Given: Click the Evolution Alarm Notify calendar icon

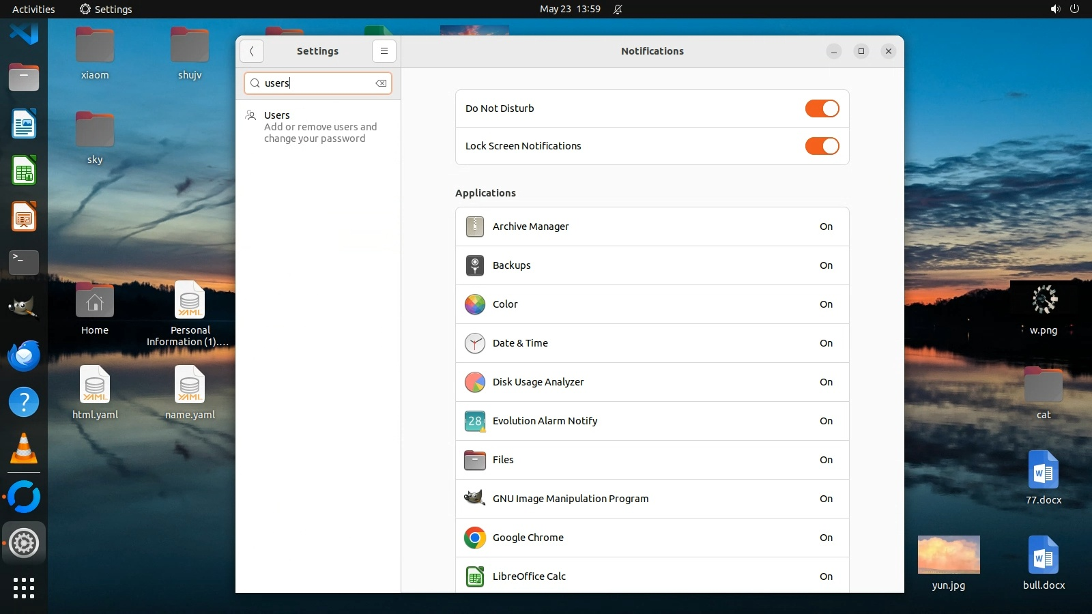Looking at the screenshot, I should pyautogui.click(x=474, y=421).
